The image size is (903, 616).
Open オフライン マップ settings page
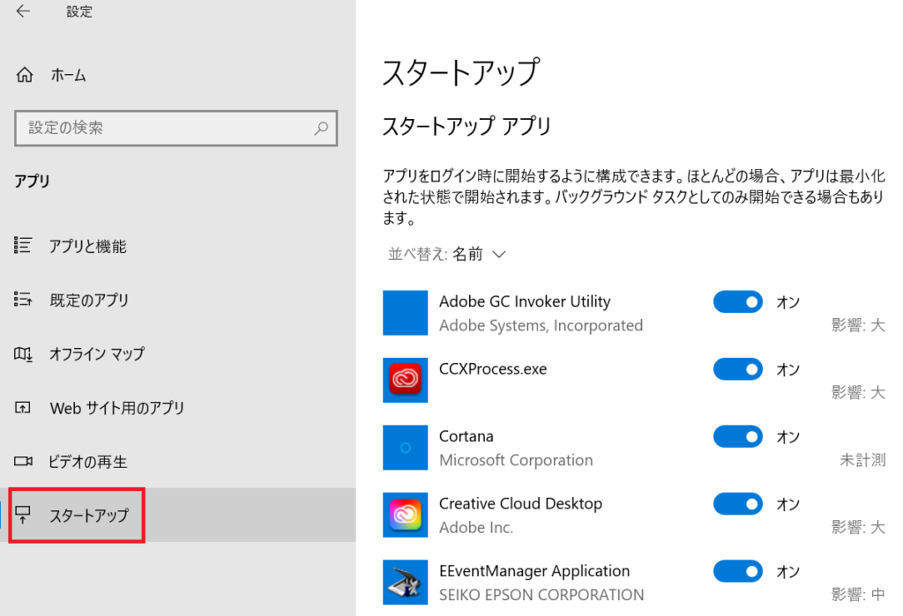click(x=178, y=353)
